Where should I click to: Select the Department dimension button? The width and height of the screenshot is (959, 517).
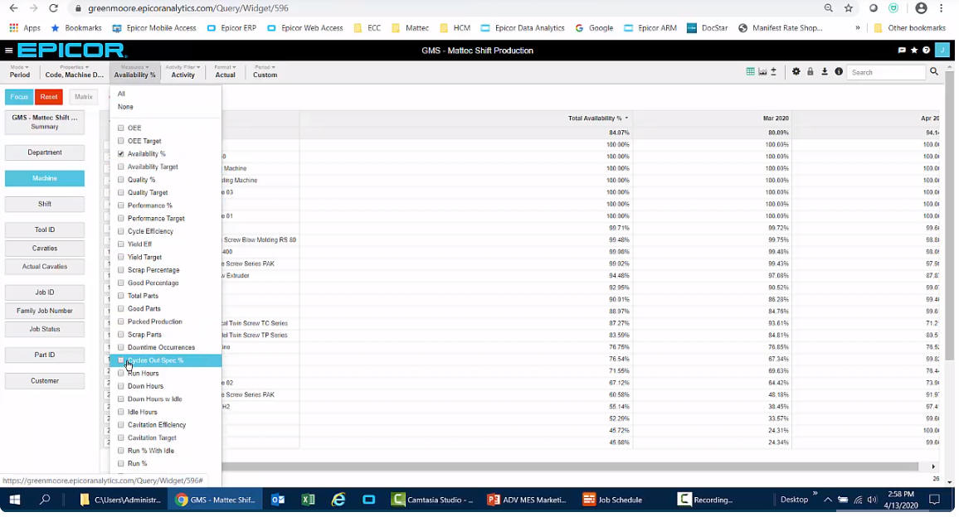pyautogui.click(x=45, y=152)
